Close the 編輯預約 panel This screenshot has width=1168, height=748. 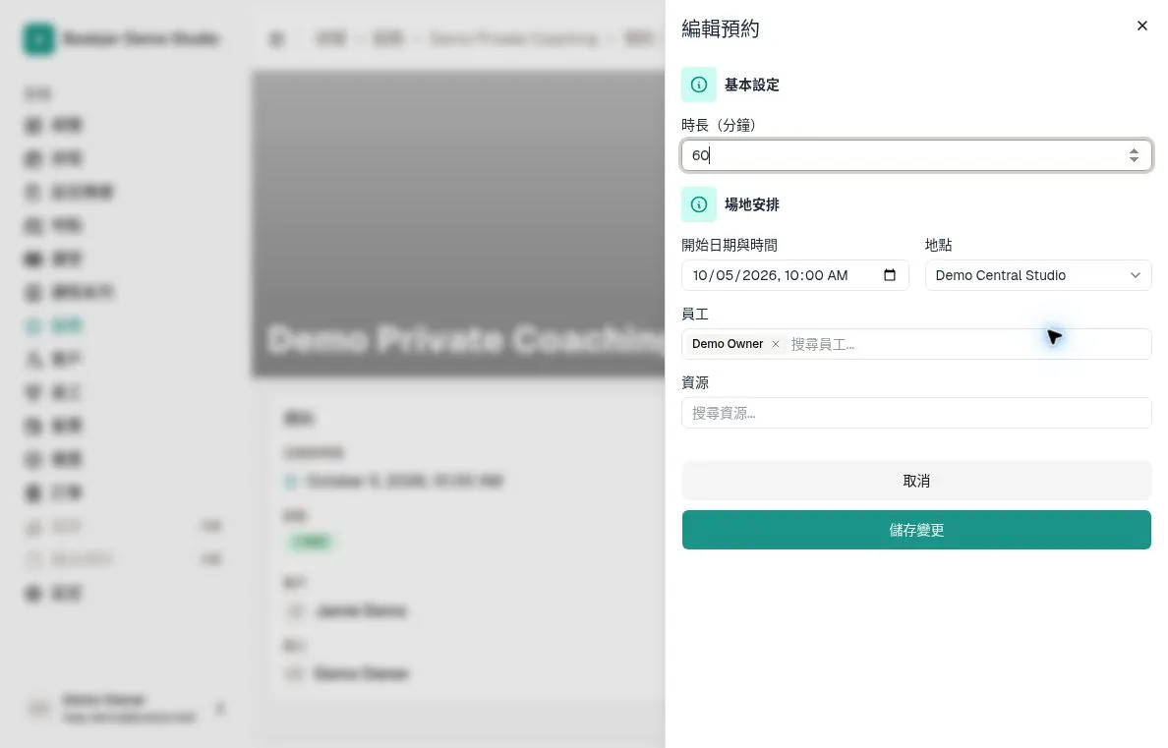click(x=1141, y=27)
